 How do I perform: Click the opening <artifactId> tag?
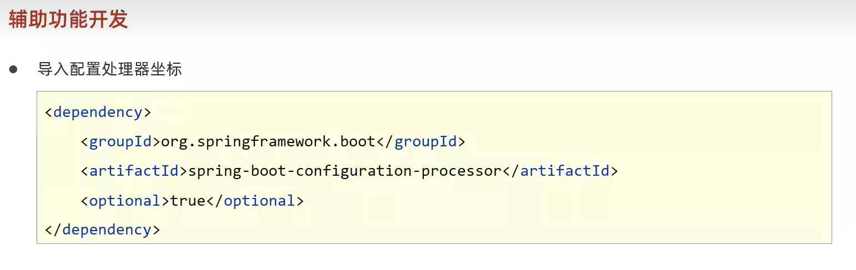(134, 171)
